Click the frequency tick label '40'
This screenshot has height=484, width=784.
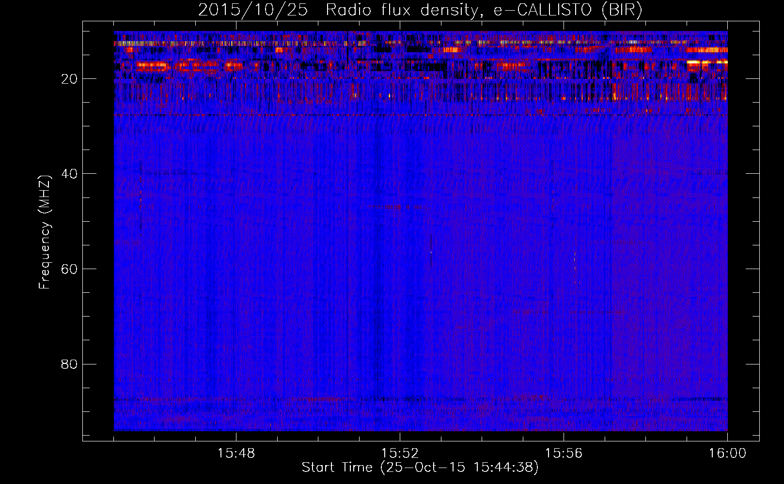click(x=70, y=174)
